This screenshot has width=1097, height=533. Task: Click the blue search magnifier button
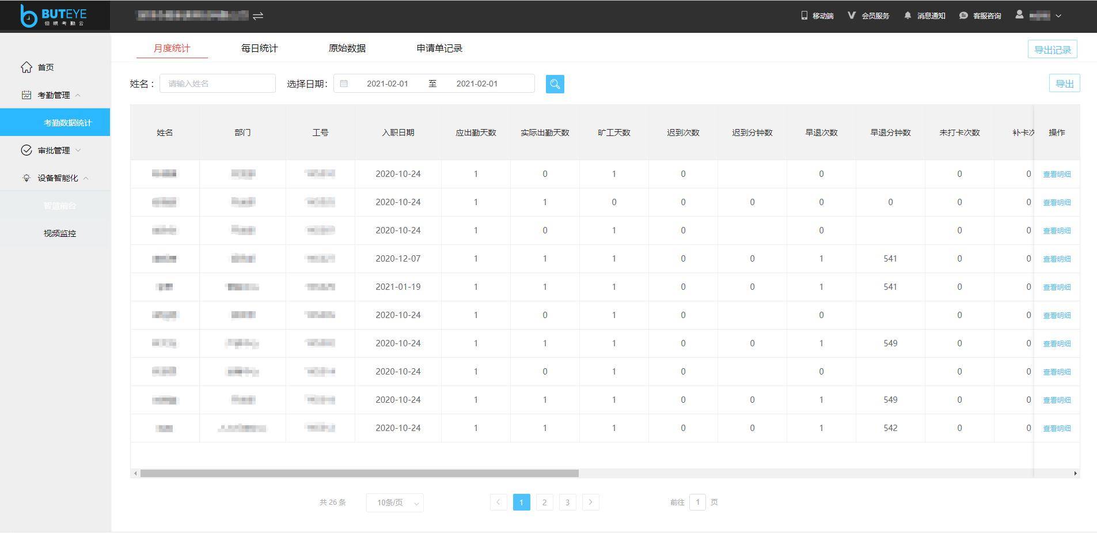[555, 84]
